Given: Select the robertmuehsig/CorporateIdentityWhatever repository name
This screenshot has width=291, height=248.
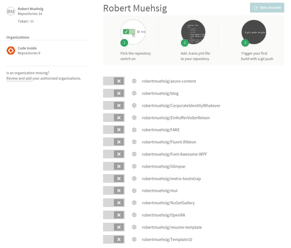Looking at the screenshot, I should [x=181, y=105].
